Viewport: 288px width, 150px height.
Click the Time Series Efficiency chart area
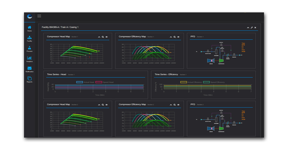[x=207, y=87]
